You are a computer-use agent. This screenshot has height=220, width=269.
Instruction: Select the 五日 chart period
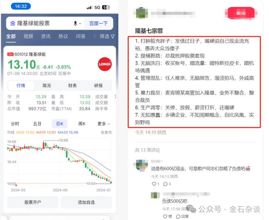(x=37, y=123)
